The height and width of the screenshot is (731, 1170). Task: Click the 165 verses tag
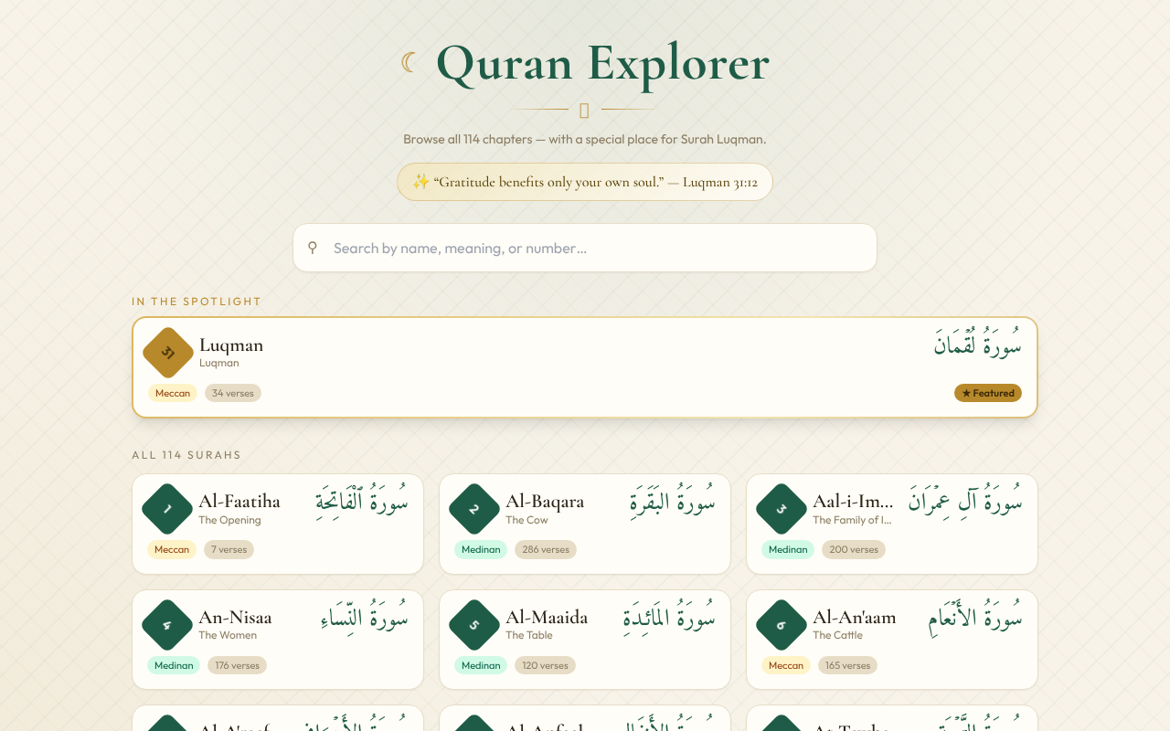[x=848, y=665]
